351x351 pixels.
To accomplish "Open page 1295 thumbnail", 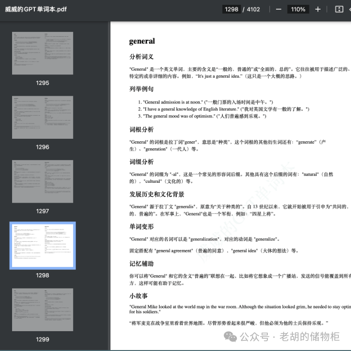I will tap(43, 53).
